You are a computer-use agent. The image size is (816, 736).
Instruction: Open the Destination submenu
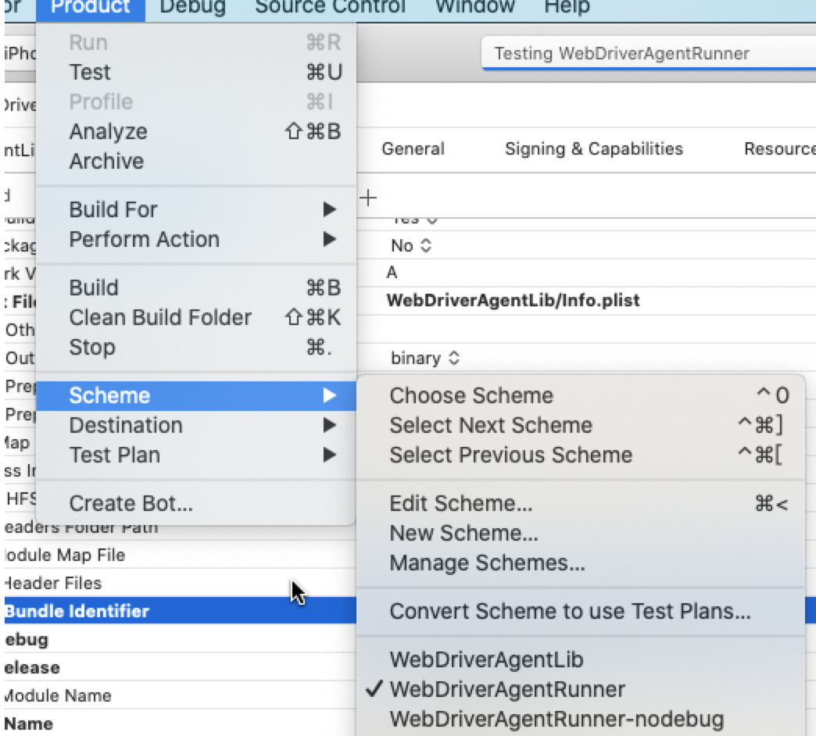click(x=196, y=426)
